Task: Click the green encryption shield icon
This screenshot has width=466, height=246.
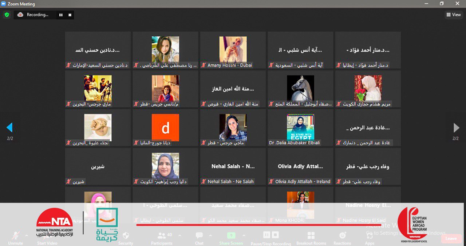Action: pos(7,15)
